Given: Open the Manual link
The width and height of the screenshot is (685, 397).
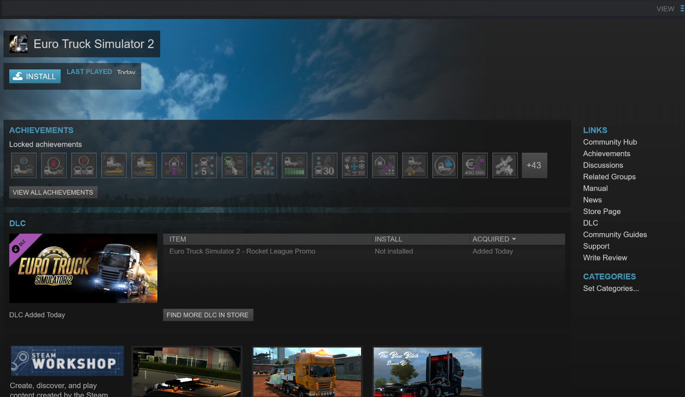Looking at the screenshot, I should (x=596, y=188).
